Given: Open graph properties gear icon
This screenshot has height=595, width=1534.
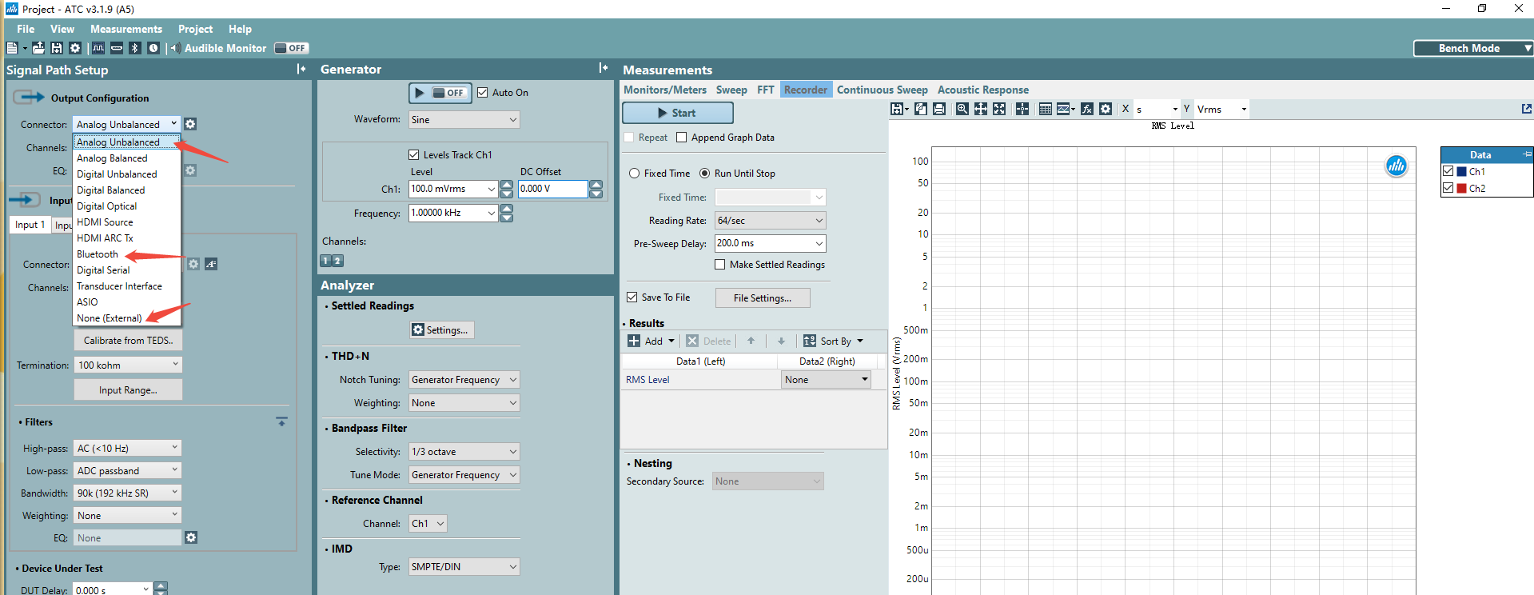Looking at the screenshot, I should tap(1106, 109).
